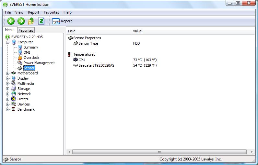Click the Display monitor icon
This screenshot has width=258, height=165.
(14, 78)
